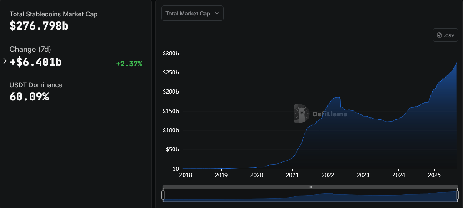This screenshot has width=463, height=208.
Task: Click the 60.09% USDT dominance value
Action: pyautogui.click(x=29, y=96)
